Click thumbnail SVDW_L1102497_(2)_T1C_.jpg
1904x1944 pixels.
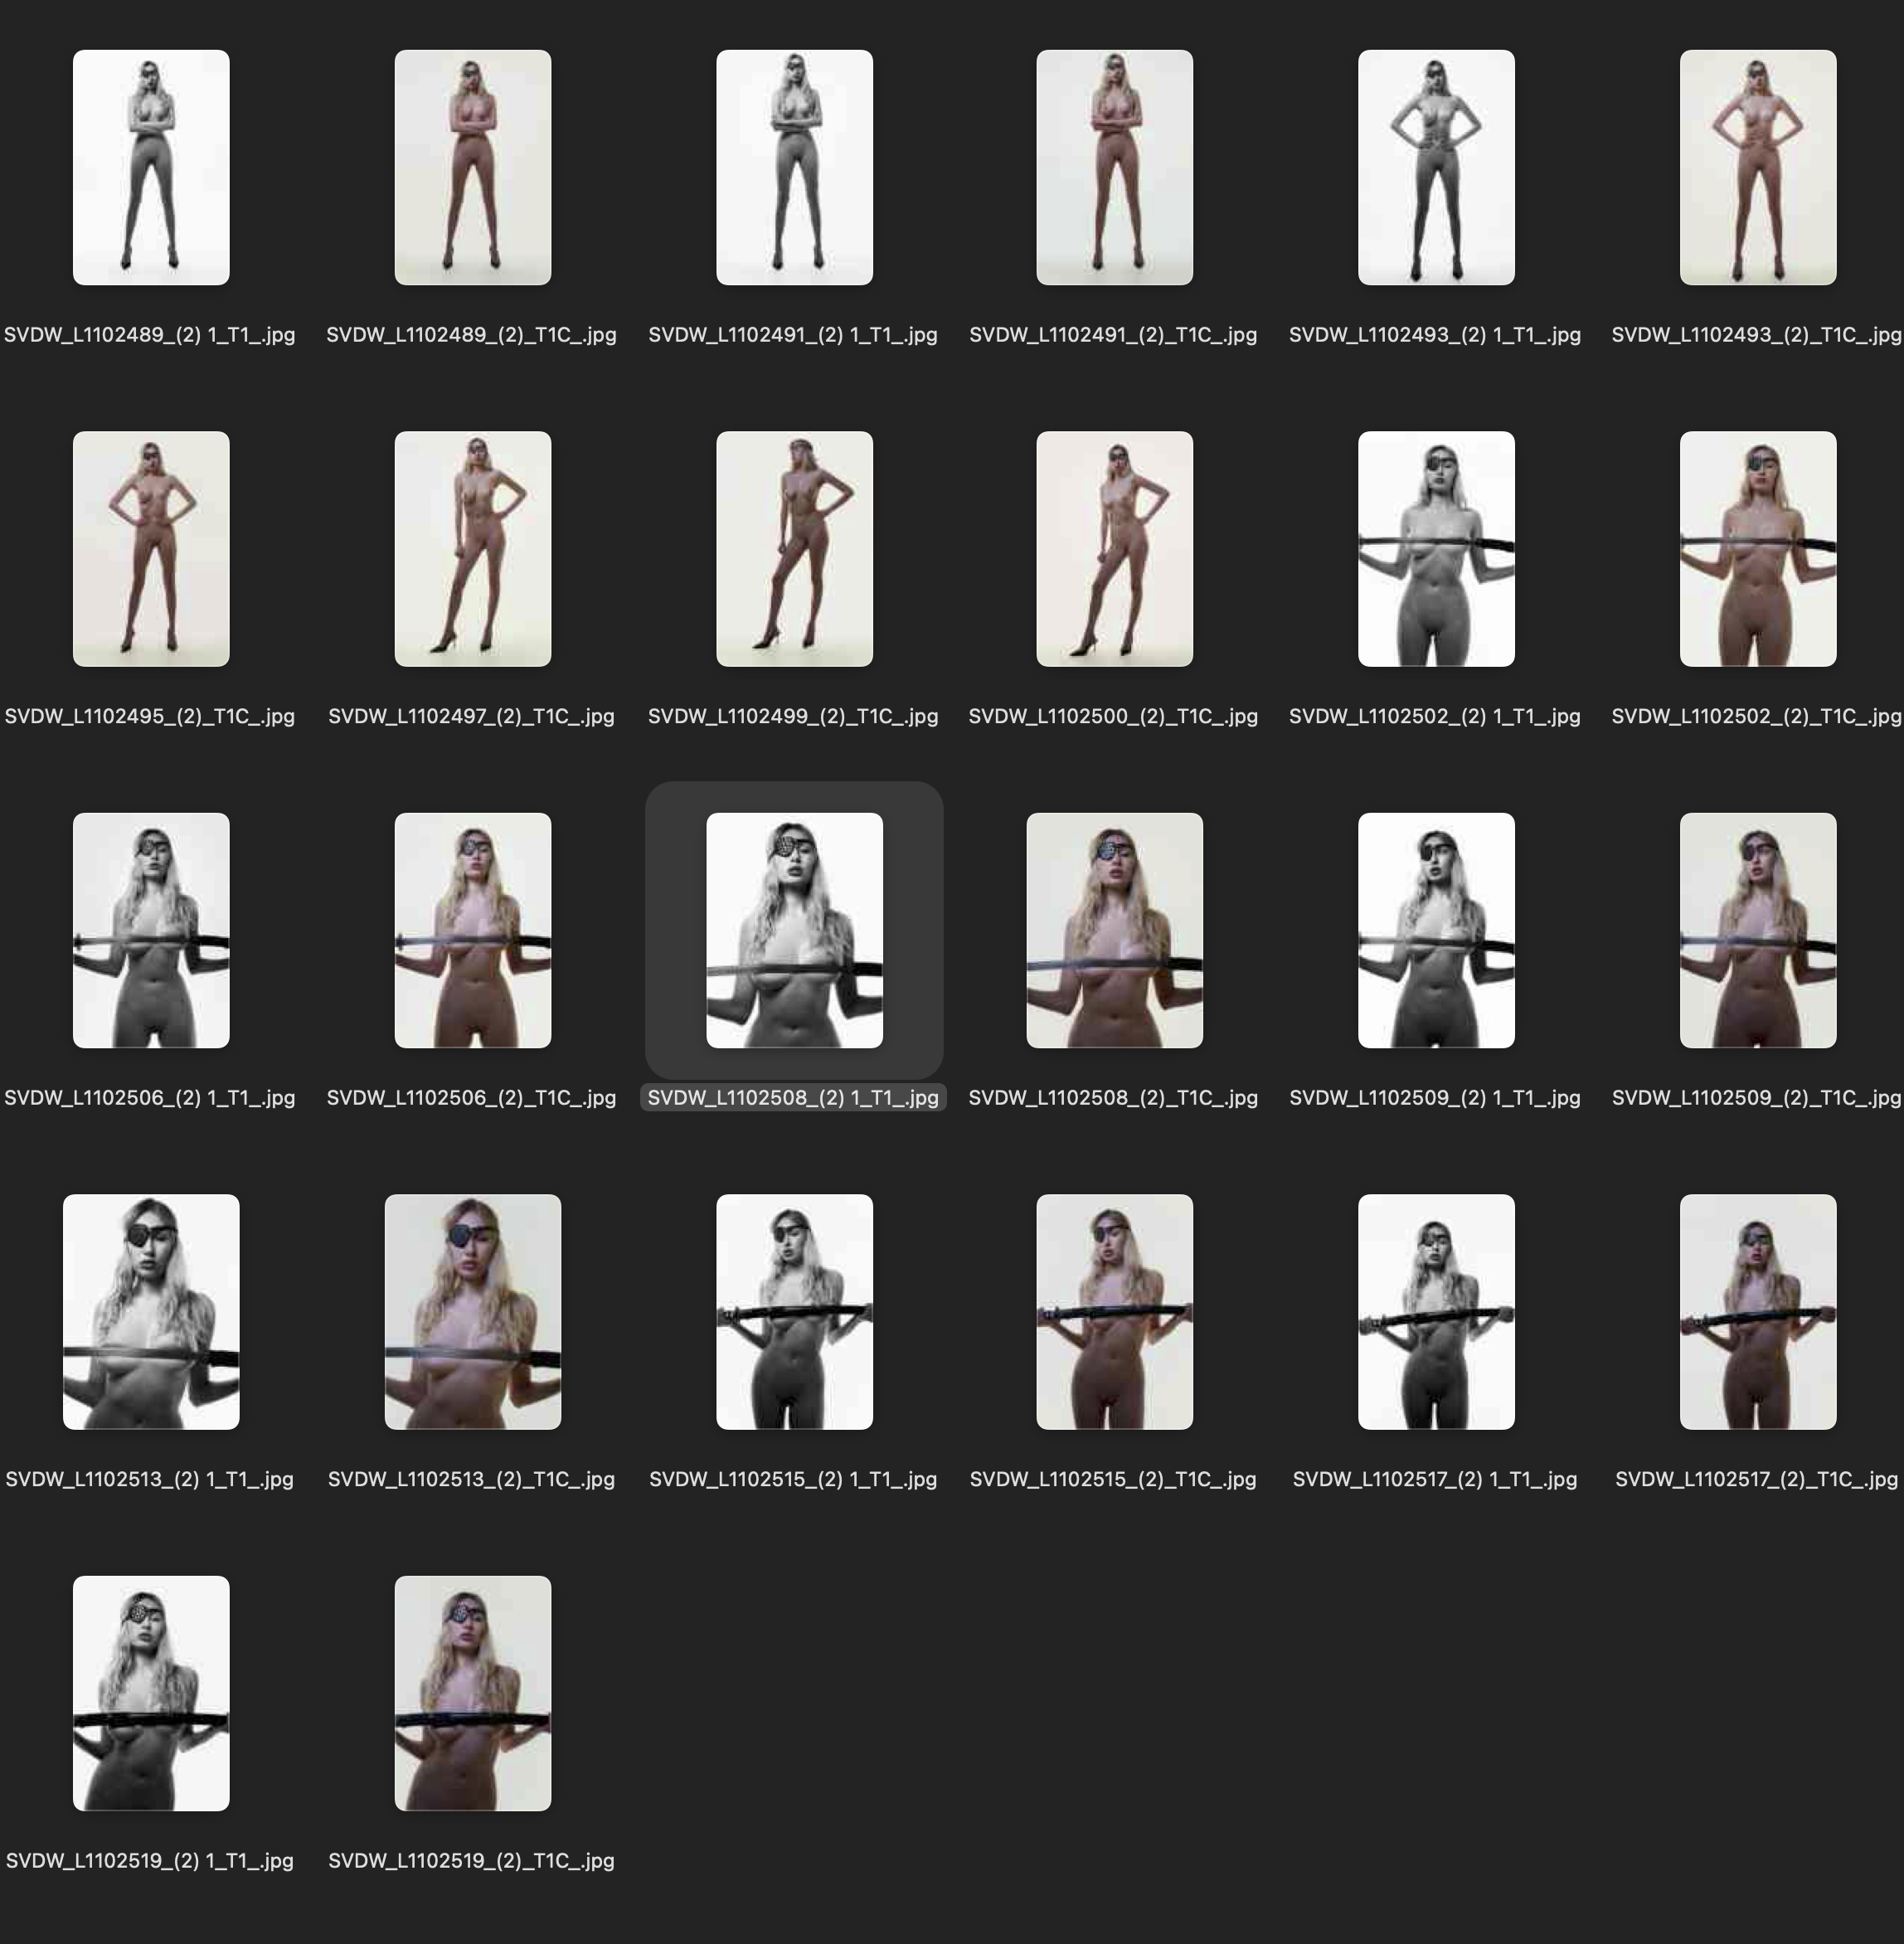click(x=472, y=549)
